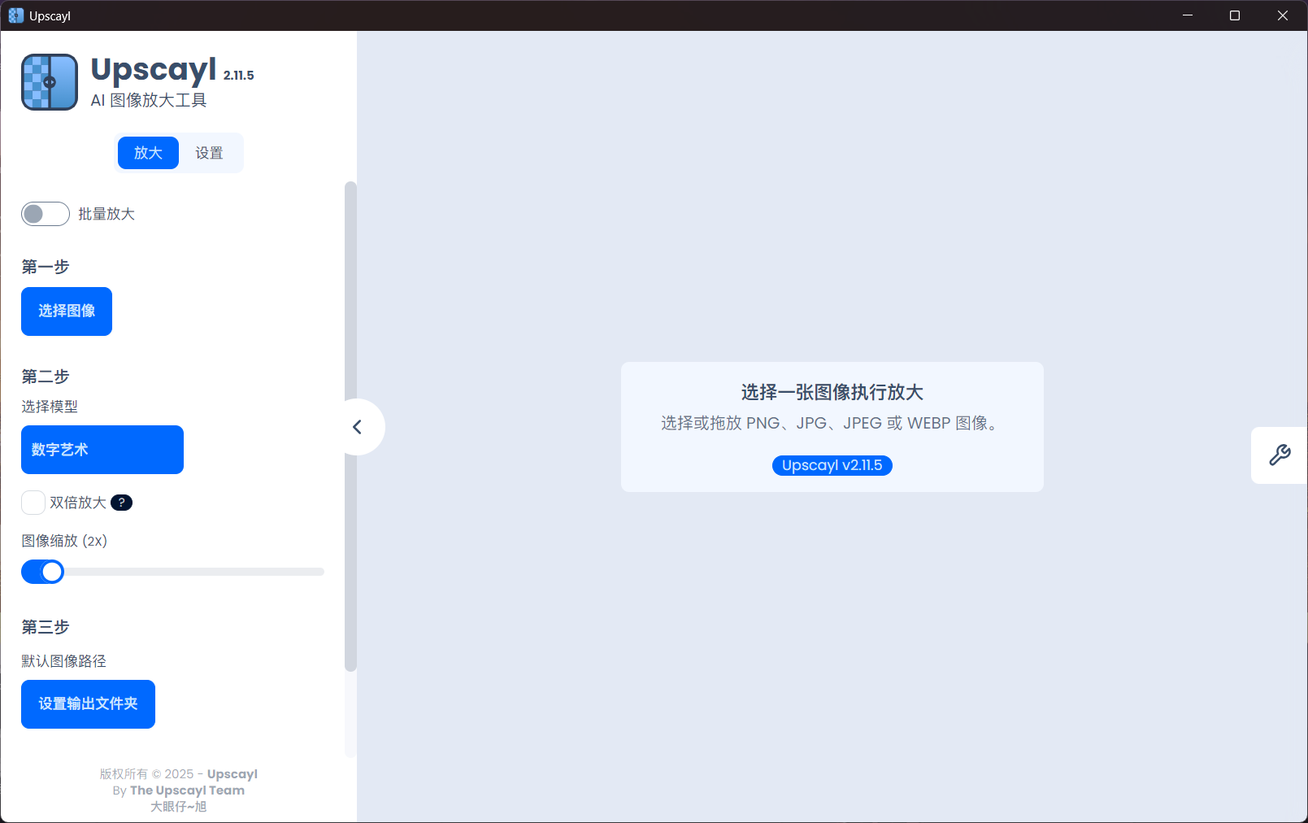Click the Upscayl logo icon in sidebar

[x=50, y=82]
